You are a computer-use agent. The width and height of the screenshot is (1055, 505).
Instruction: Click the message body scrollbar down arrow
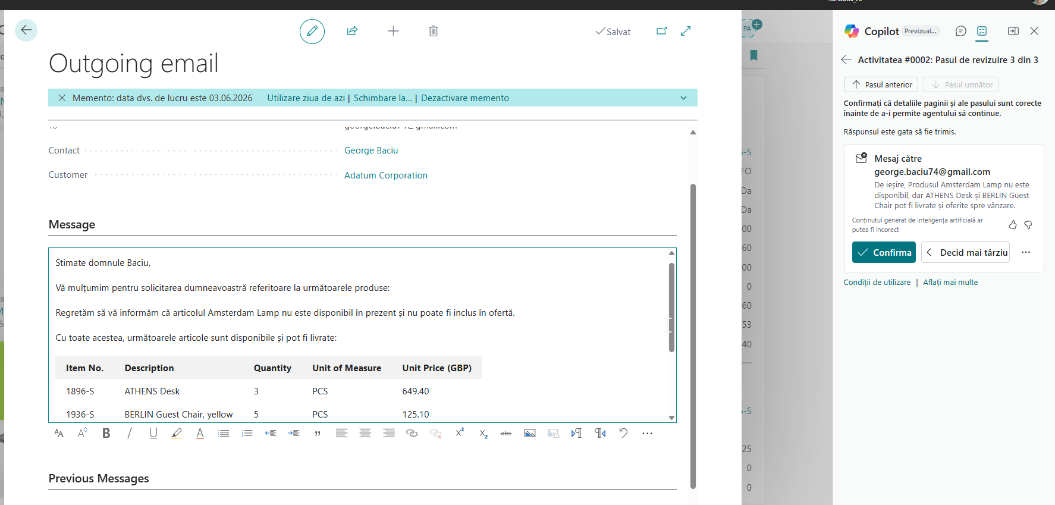[671, 418]
